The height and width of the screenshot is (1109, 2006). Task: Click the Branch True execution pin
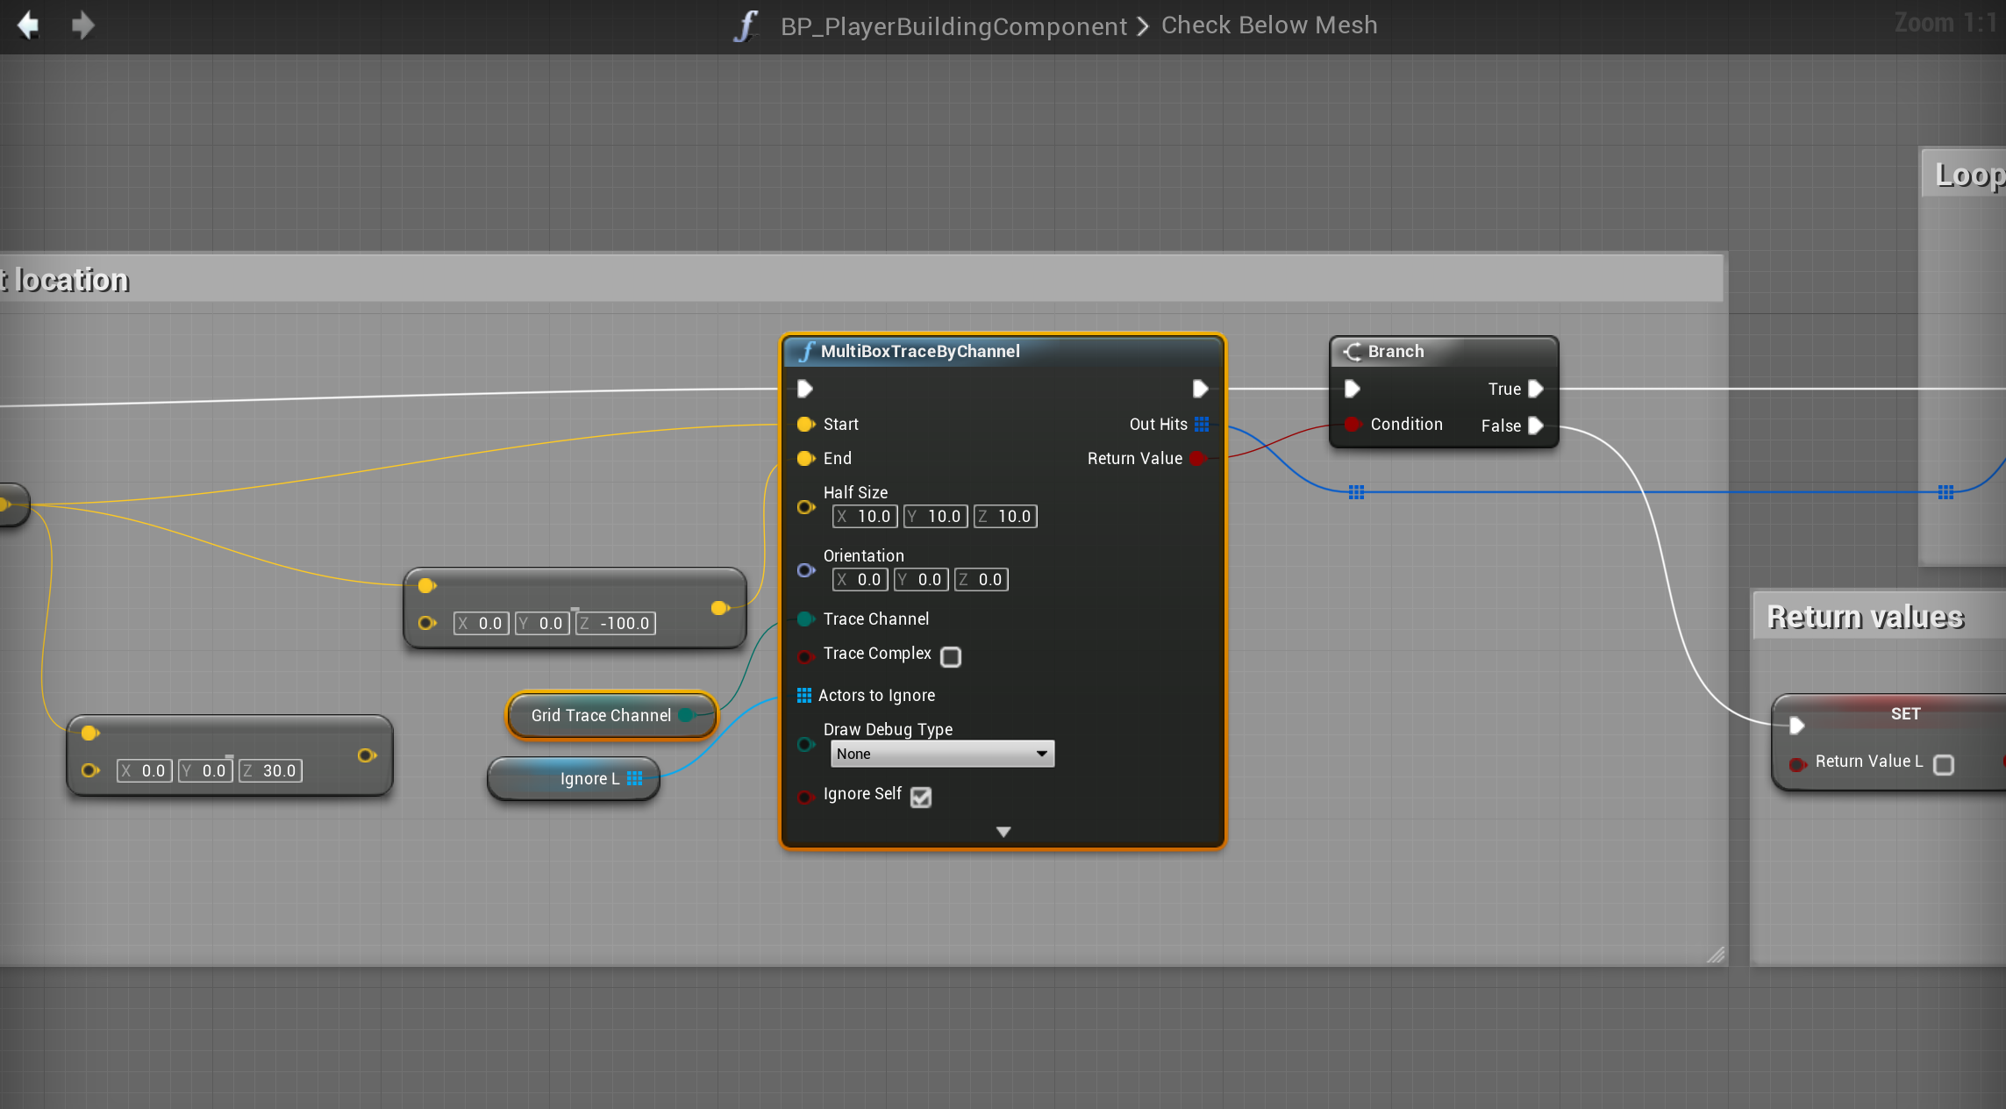tap(1535, 389)
